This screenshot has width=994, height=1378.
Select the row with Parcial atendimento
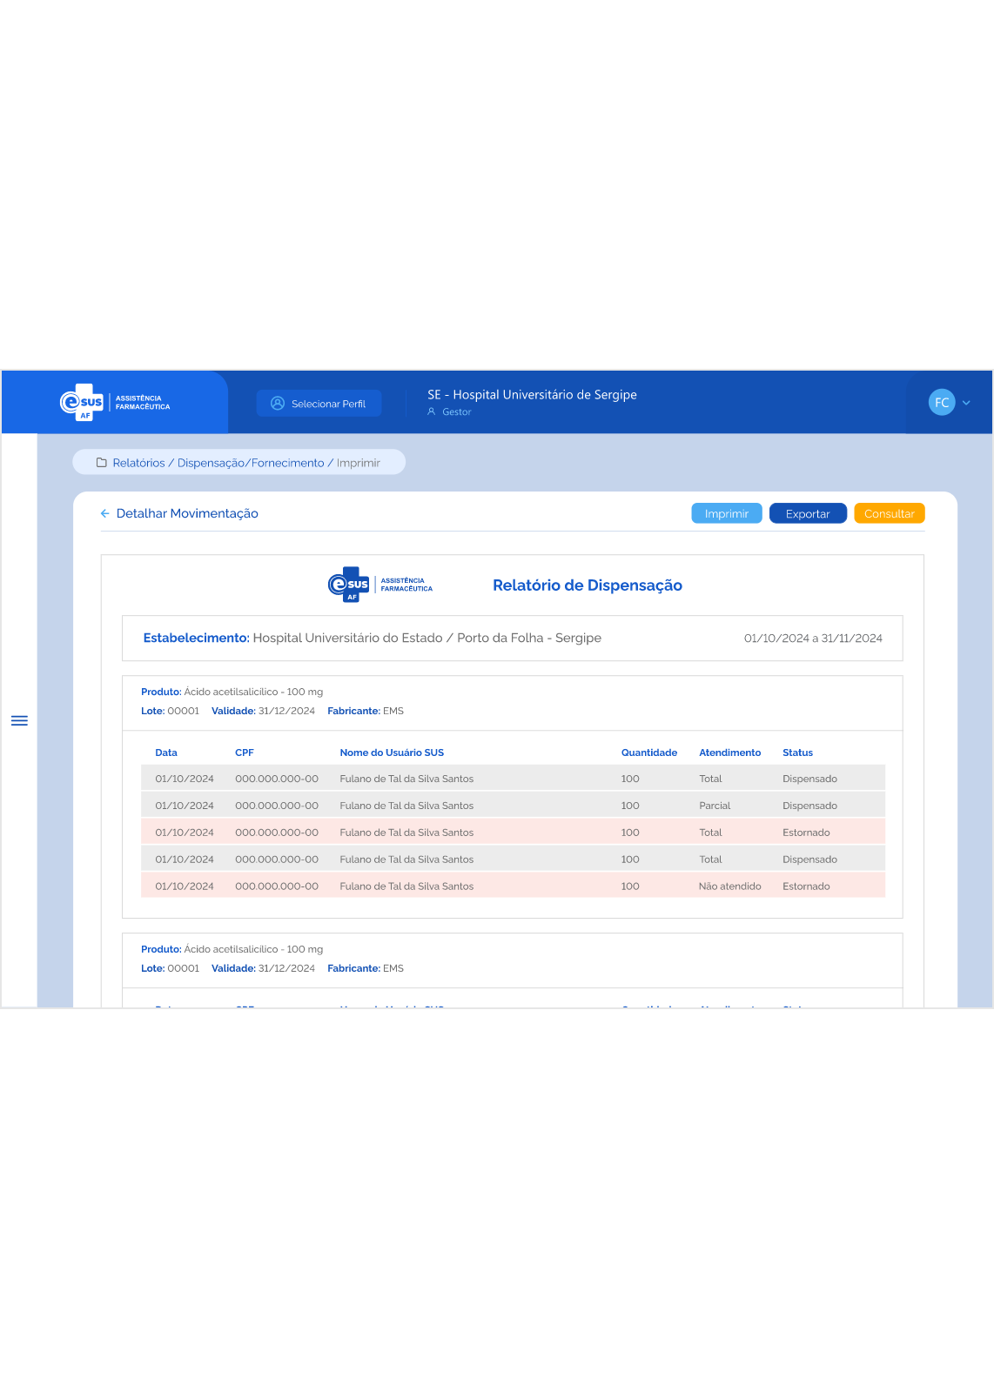(x=513, y=806)
